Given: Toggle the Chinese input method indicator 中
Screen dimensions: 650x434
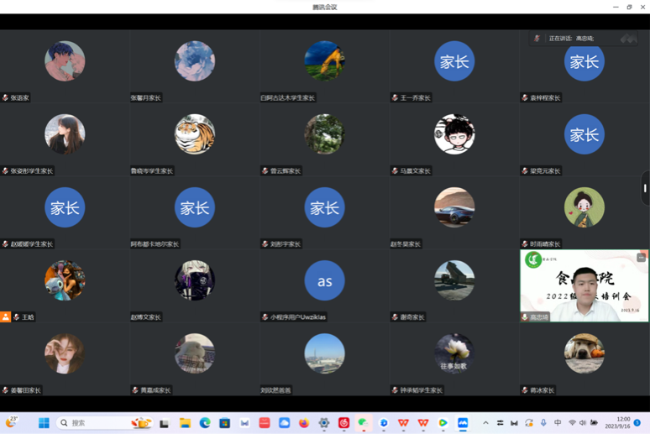Looking at the screenshot, I should [x=558, y=423].
